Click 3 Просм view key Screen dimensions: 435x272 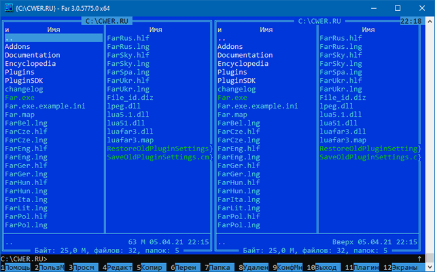click(x=84, y=267)
